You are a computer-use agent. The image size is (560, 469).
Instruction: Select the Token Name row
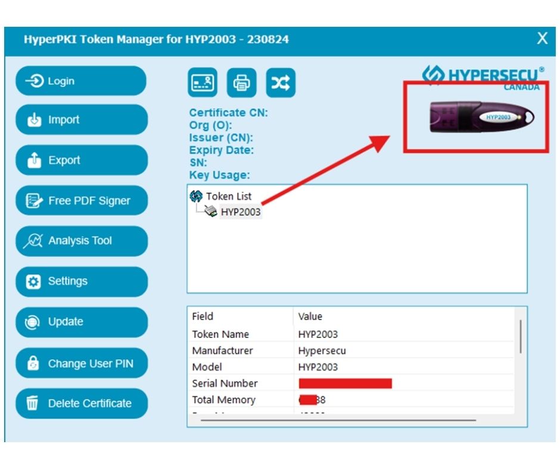[351, 334]
